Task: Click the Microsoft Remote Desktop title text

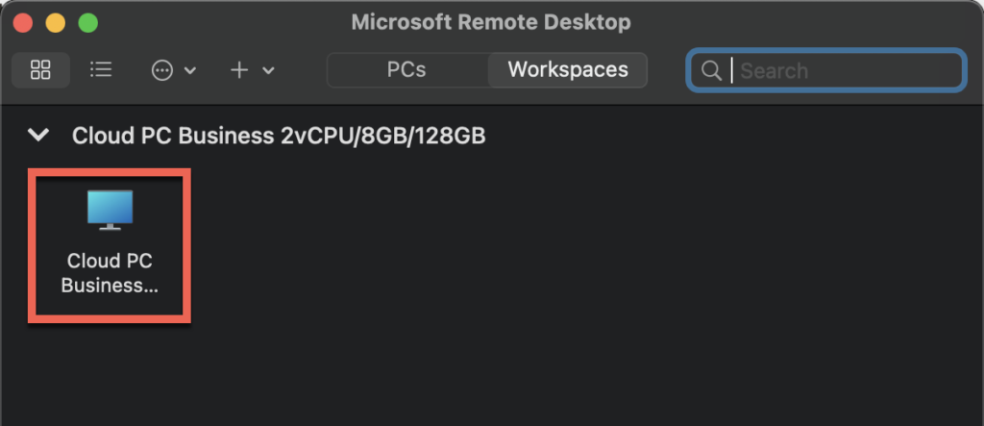Action: click(491, 23)
